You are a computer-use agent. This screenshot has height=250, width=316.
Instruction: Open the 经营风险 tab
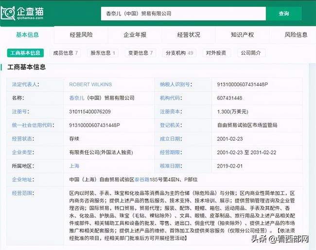pyautogui.click(x=81, y=35)
